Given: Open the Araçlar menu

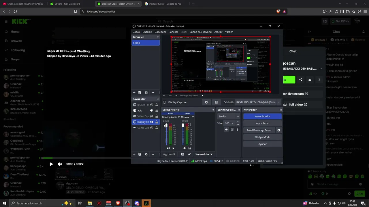Looking at the screenshot, I should click(218, 32).
